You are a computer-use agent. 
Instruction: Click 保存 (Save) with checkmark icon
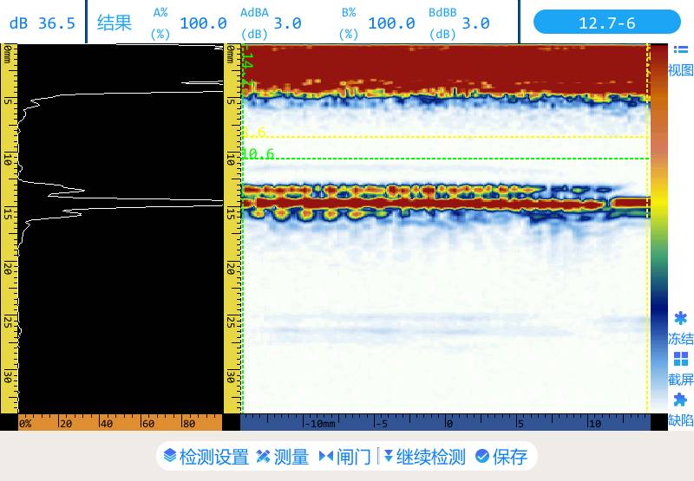[501, 457]
